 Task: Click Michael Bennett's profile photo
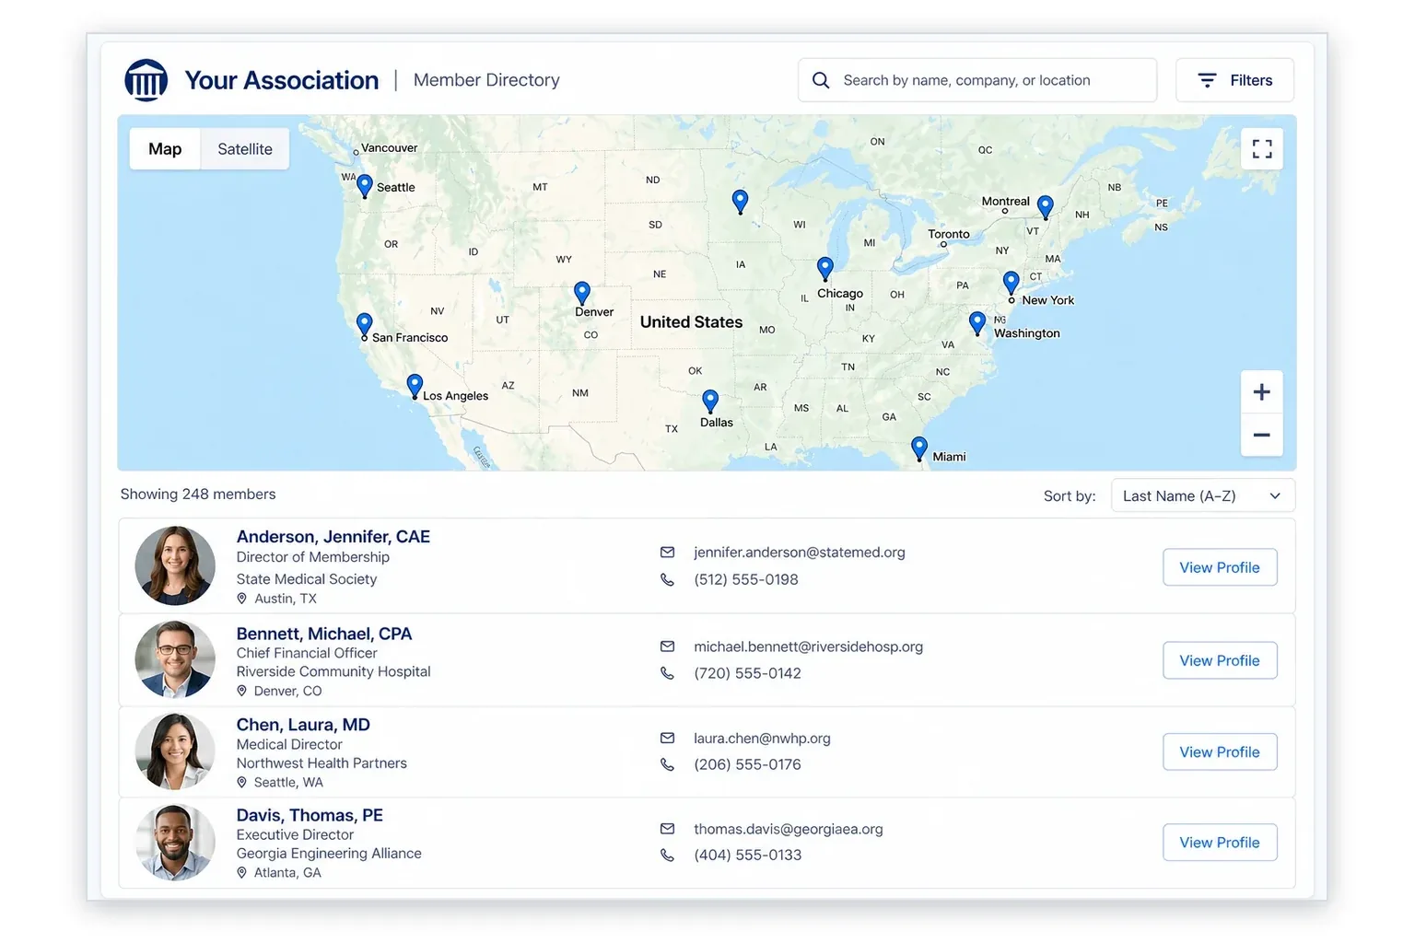coord(175,659)
